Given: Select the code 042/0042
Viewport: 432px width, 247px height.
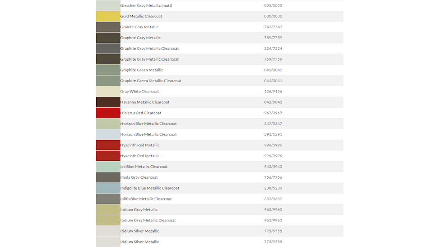Looking at the screenshot, I should pyautogui.click(x=273, y=102).
